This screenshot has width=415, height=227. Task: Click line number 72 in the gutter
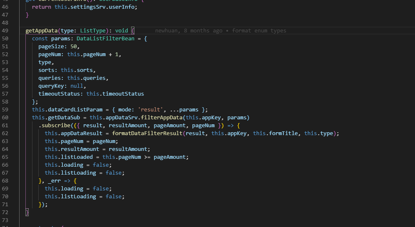point(5,212)
